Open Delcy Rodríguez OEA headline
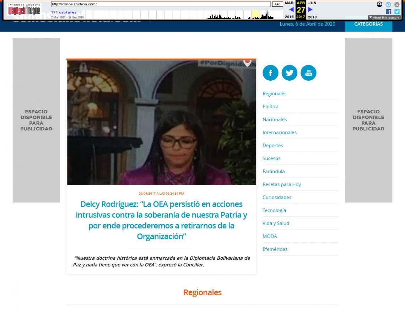The width and height of the screenshot is (405, 324). (x=161, y=220)
